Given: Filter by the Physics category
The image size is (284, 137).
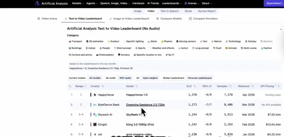Looking at the screenshot, I should pos(167,41).
